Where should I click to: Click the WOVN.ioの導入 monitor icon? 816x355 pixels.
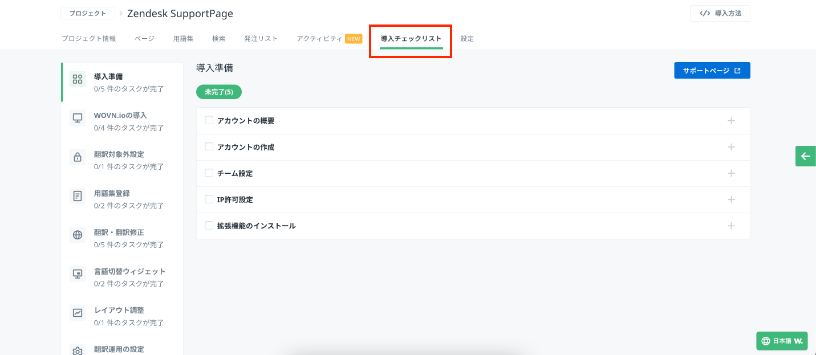pyautogui.click(x=78, y=118)
